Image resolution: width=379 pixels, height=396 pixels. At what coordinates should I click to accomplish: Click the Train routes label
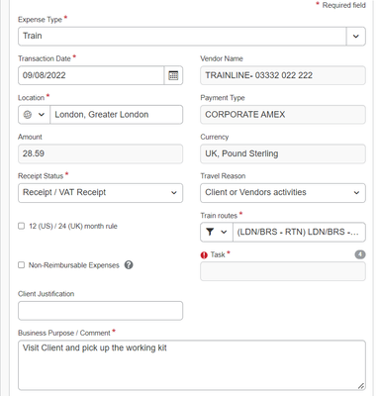(x=219, y=216)
